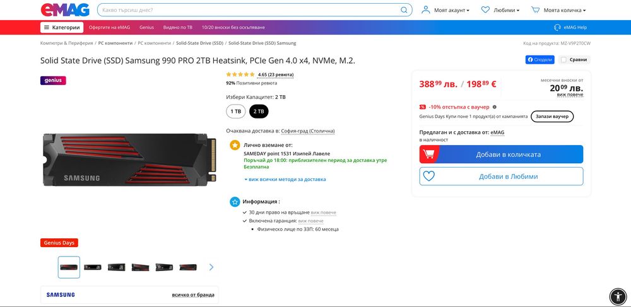Click the search magnifier icon
The image size is (631, 307).
click(x=404, y=10)
